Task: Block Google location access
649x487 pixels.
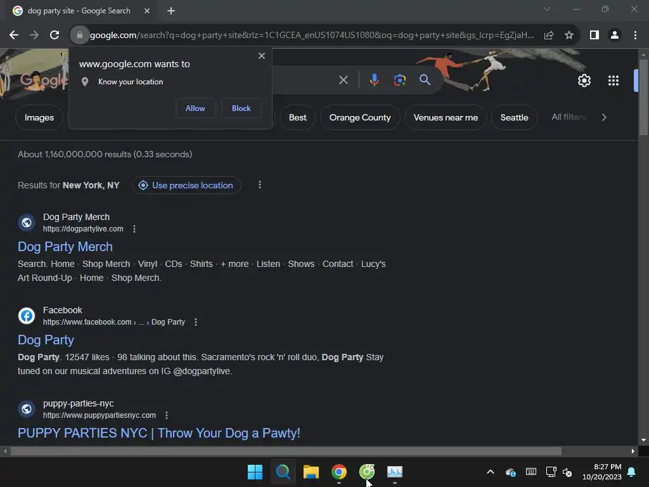Action: pos(241,108)
